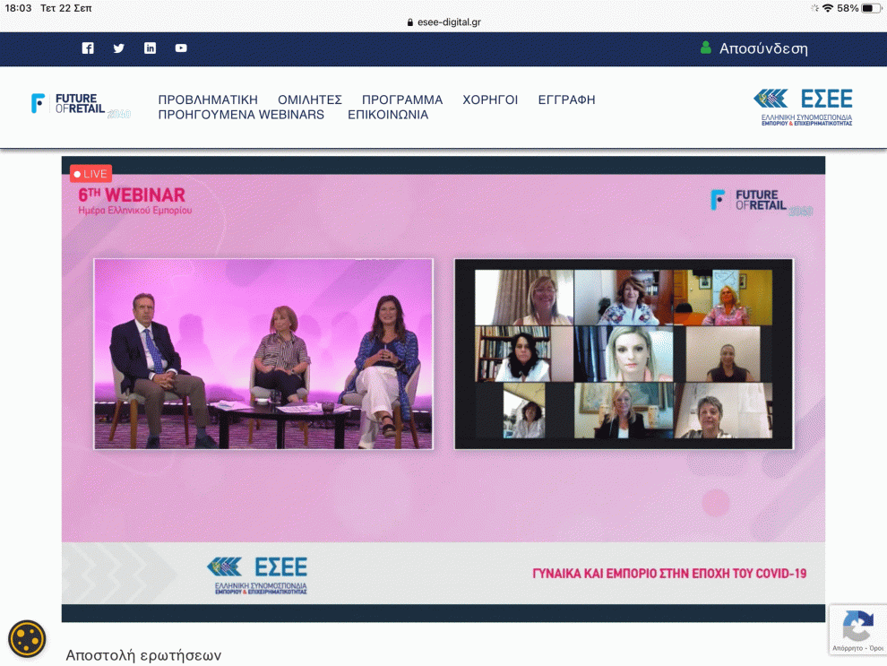The image size is (887, 666).
Task: Click the ΕΣΕΕ logo in header
Action: tap(802, 107)
